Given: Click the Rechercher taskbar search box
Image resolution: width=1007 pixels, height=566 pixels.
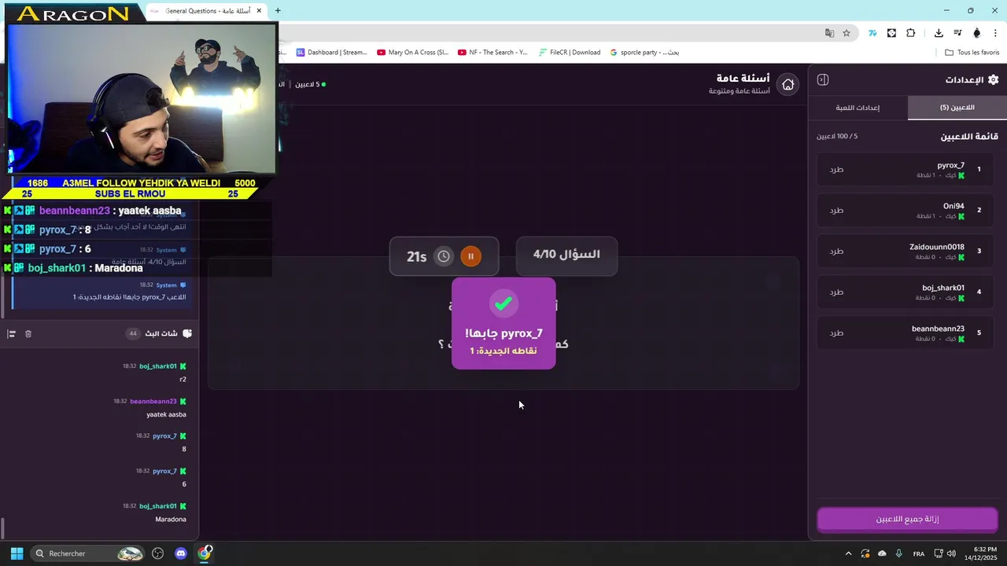Looking at the screenshot, I should coord(89,553).
